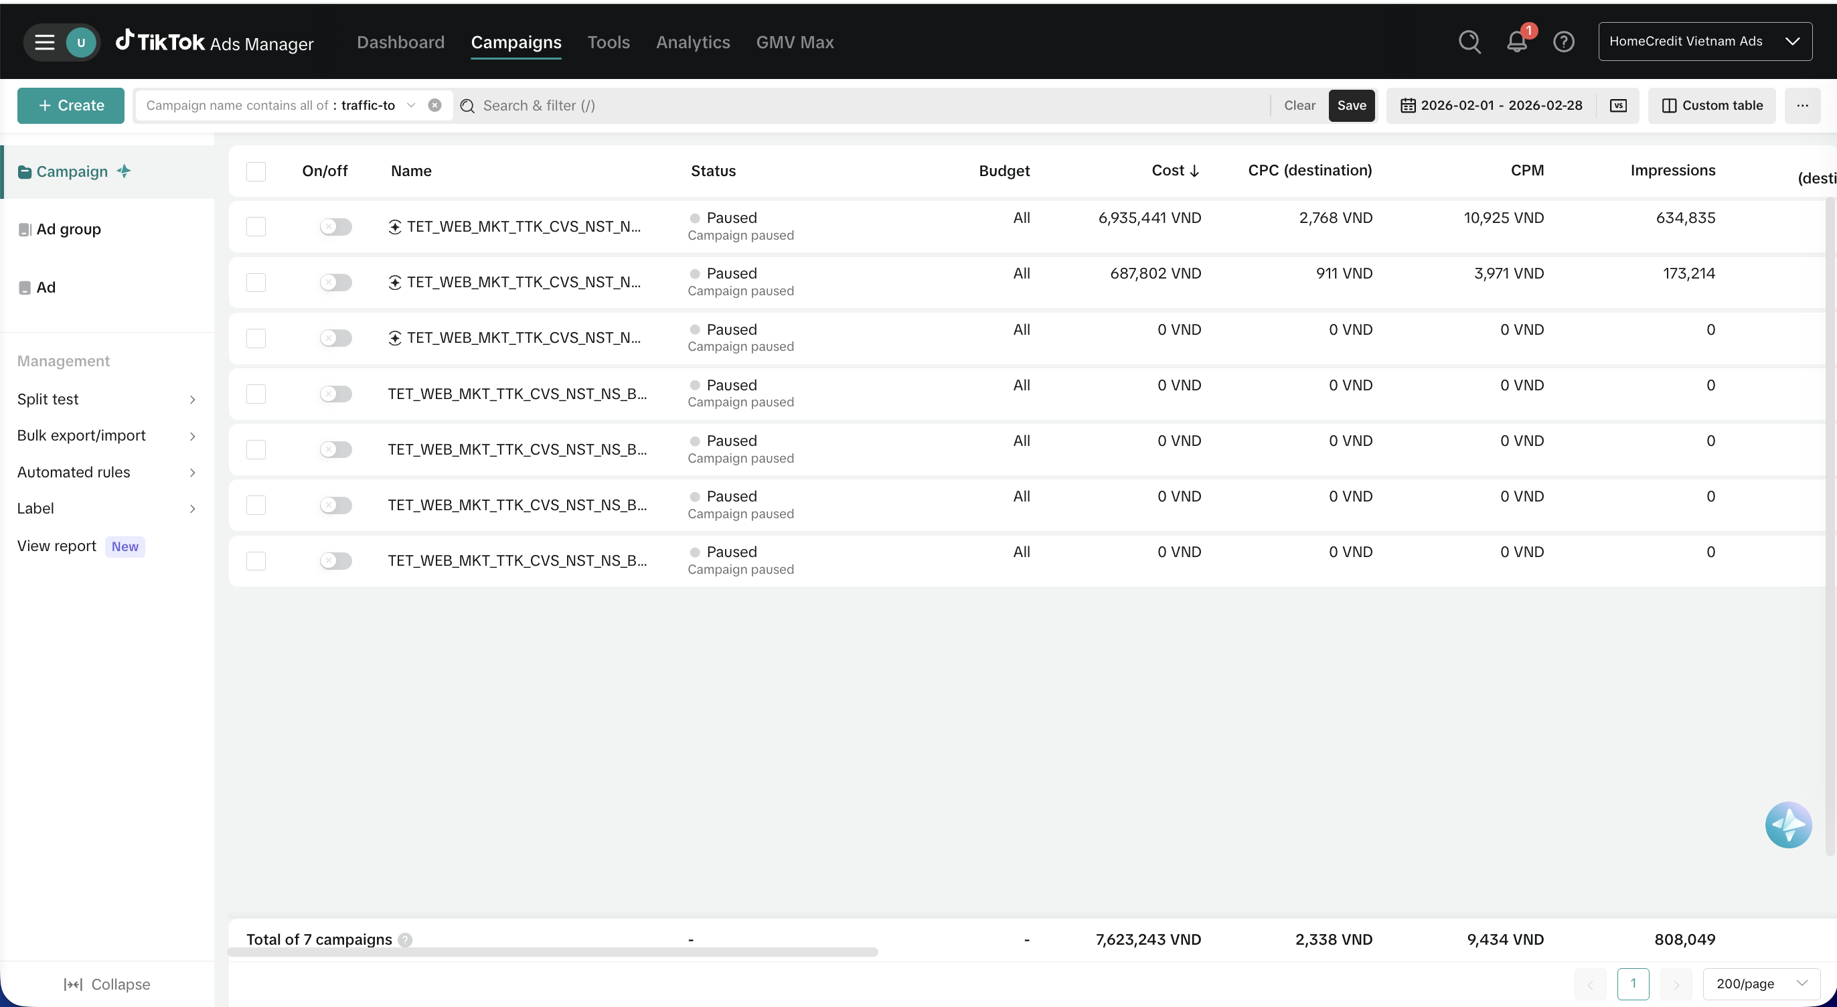Check the select-all campaigns header checkbox

coord(256,171)
